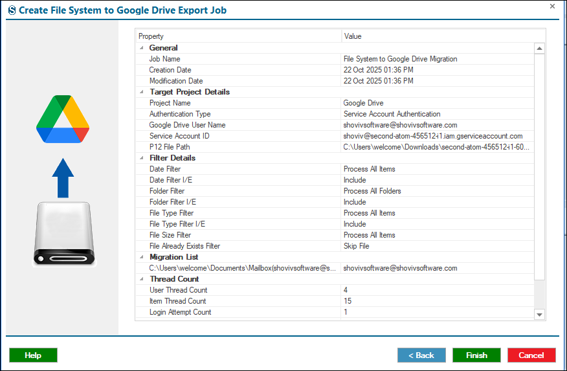Click the 'Skip File' value
This screenshot has width=567, height=371.
[x=357, y=246]
